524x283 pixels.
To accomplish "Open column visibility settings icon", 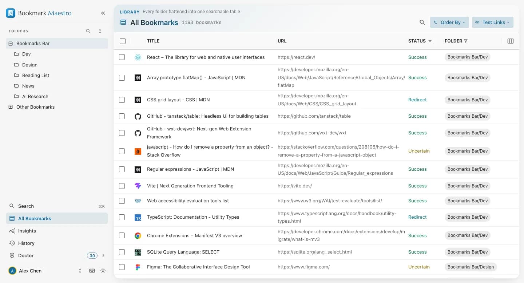I will click(x=511, y=41).
